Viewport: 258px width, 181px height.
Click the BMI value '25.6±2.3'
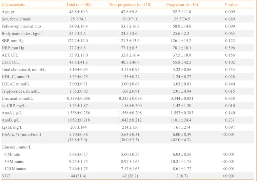[181, 34]
